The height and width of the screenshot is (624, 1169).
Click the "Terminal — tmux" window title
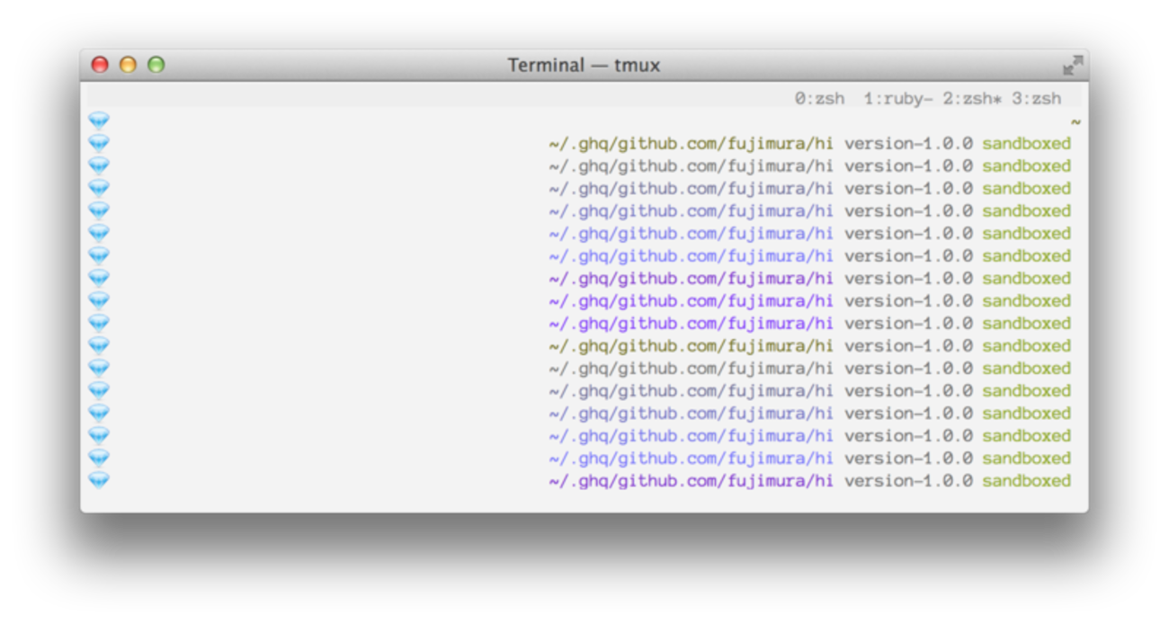[x=584, y=66]
